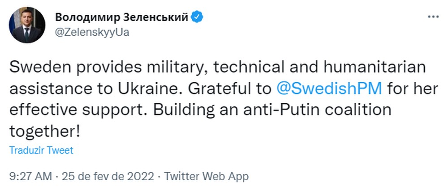Screen dimensions: 448x191
Task: Expand tweet actions via the ellipsis icon
Action: [433, 17]
